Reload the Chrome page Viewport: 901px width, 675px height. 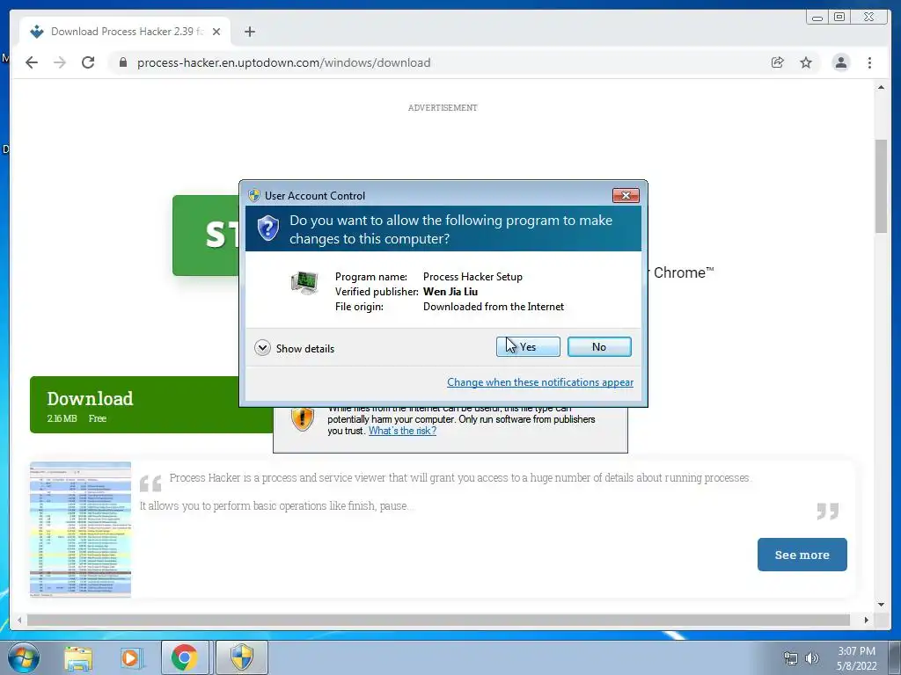click(x=88, y=62)
